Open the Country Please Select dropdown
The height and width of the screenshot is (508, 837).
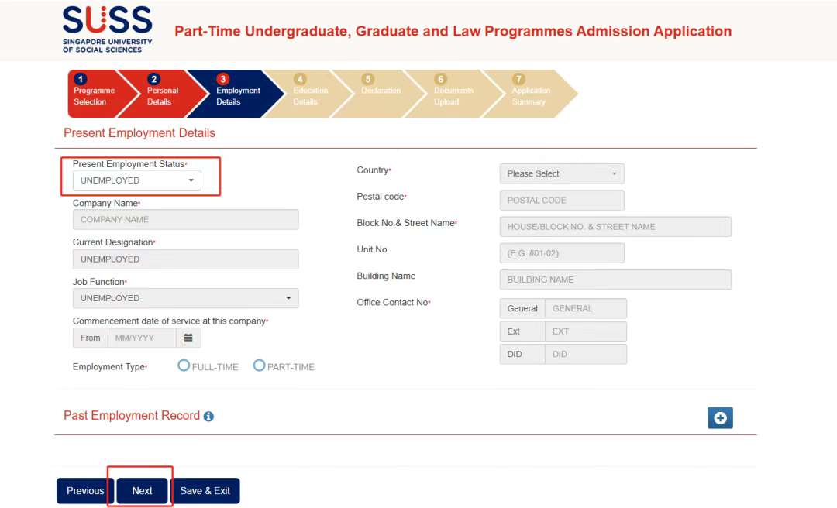[562, 174]
